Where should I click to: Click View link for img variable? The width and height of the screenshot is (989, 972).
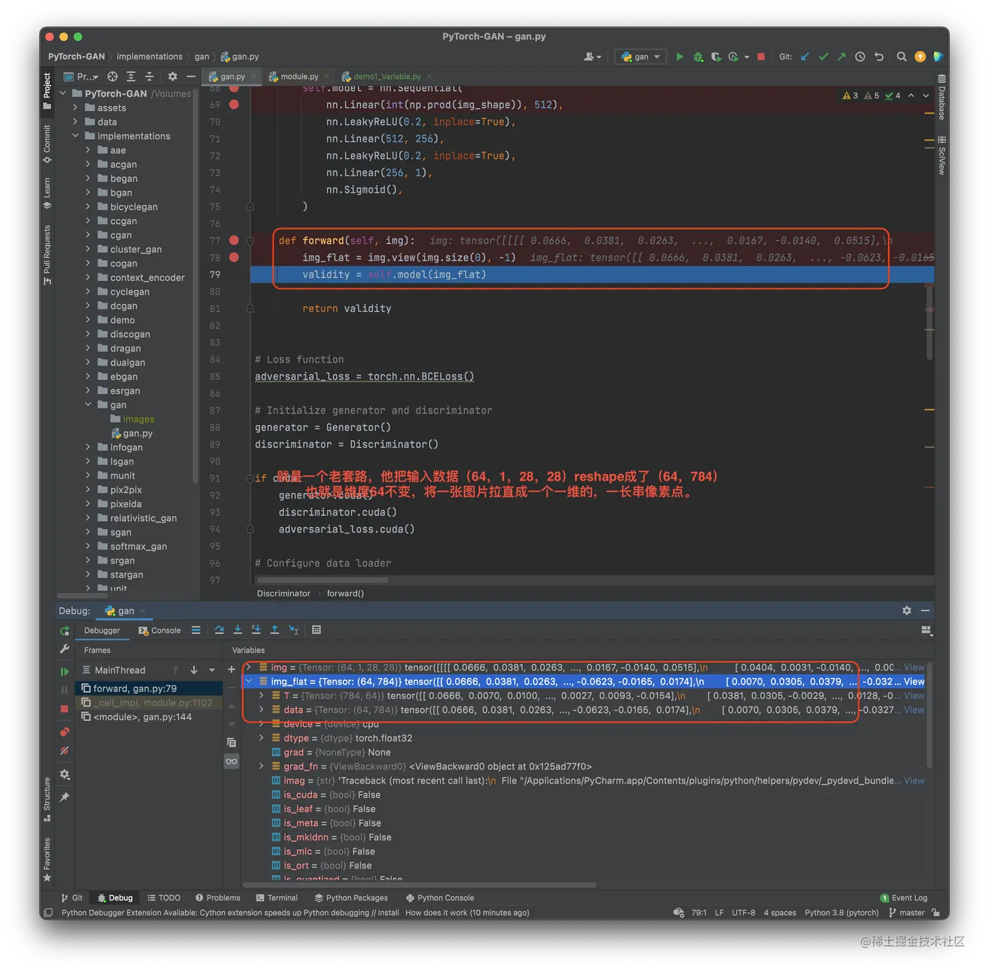[x=914, y=667]
